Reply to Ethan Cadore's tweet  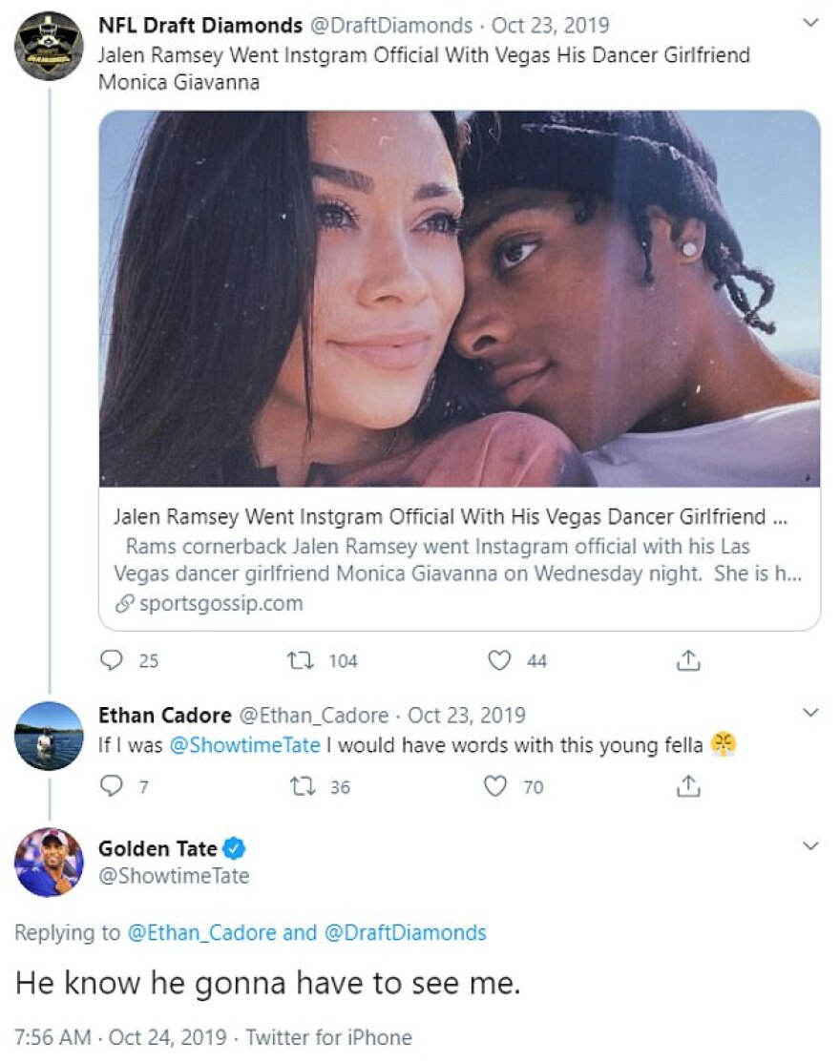coord(113,786)
